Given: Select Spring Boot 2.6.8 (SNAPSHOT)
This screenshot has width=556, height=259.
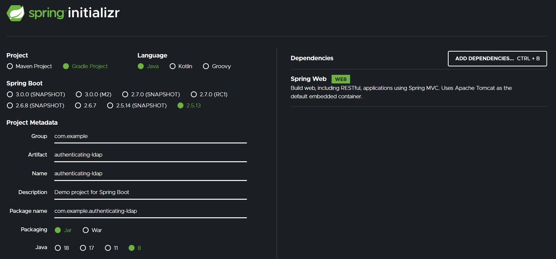Looking at the screenshot, I should 10,105.
